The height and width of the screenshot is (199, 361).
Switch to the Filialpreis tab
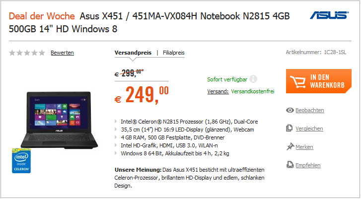coord(174,53)
